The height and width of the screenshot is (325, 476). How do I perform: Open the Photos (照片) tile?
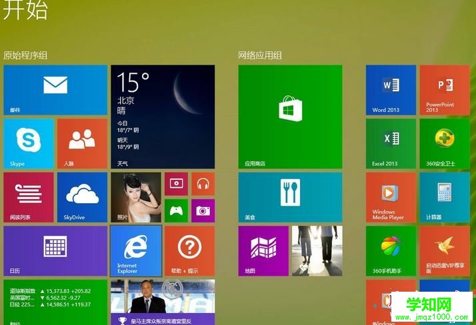(x=136, y=197)
